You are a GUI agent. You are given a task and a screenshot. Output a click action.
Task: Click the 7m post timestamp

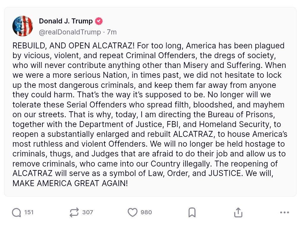click(x=112, y=32)
